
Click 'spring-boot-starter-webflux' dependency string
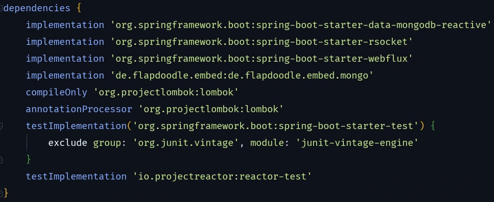262,59
